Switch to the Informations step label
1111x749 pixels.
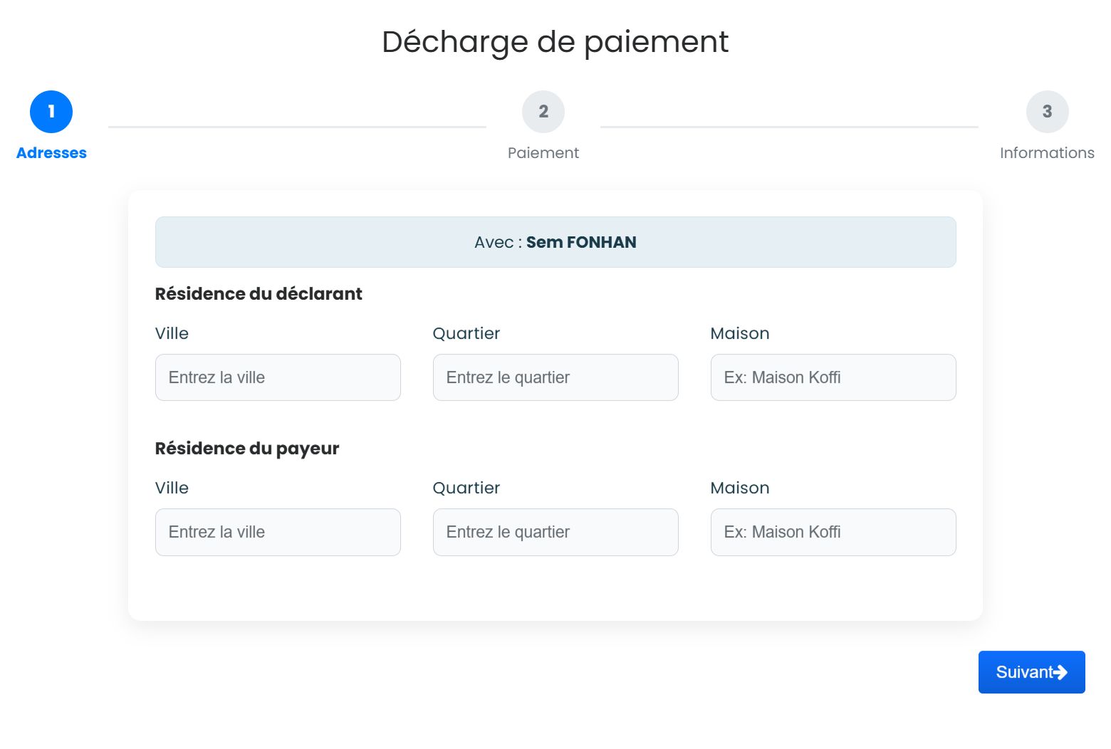point(1046,153)
